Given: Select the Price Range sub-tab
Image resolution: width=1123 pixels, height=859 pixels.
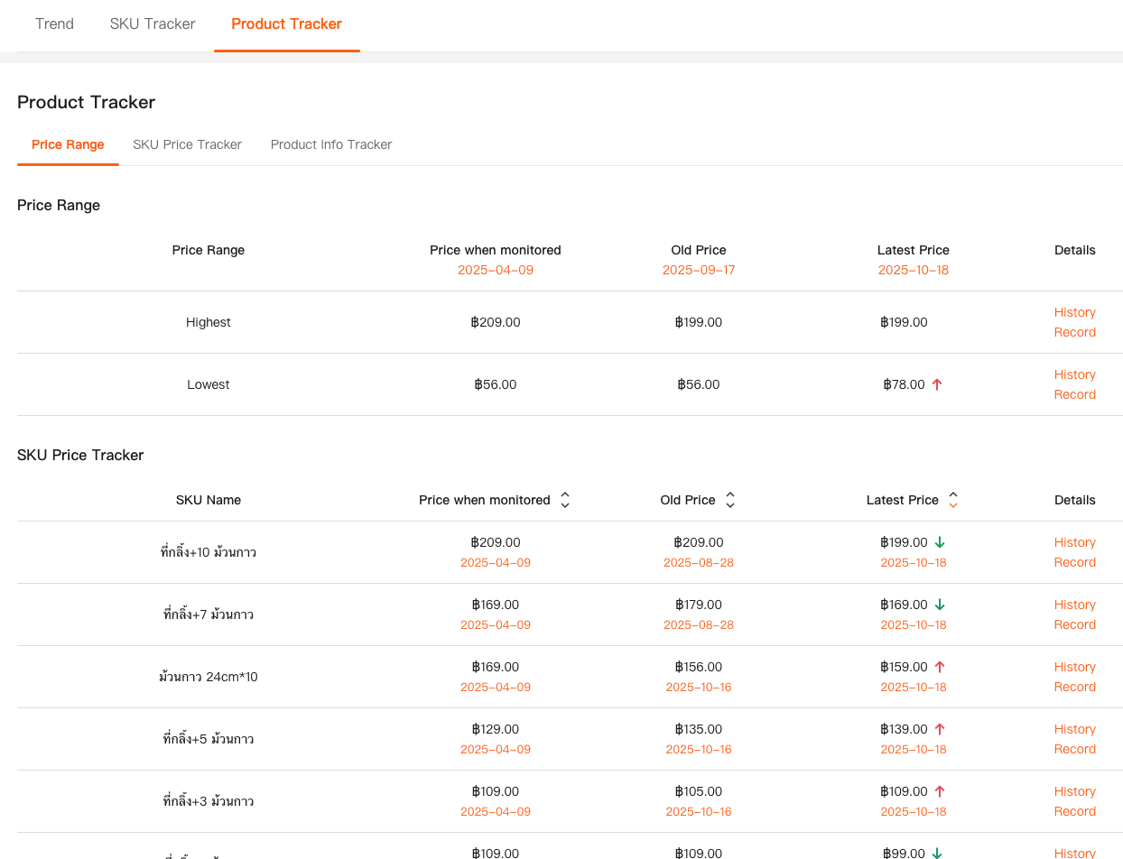Looking at the screenshot, I should pyautogui.click(x=68, y=144).
